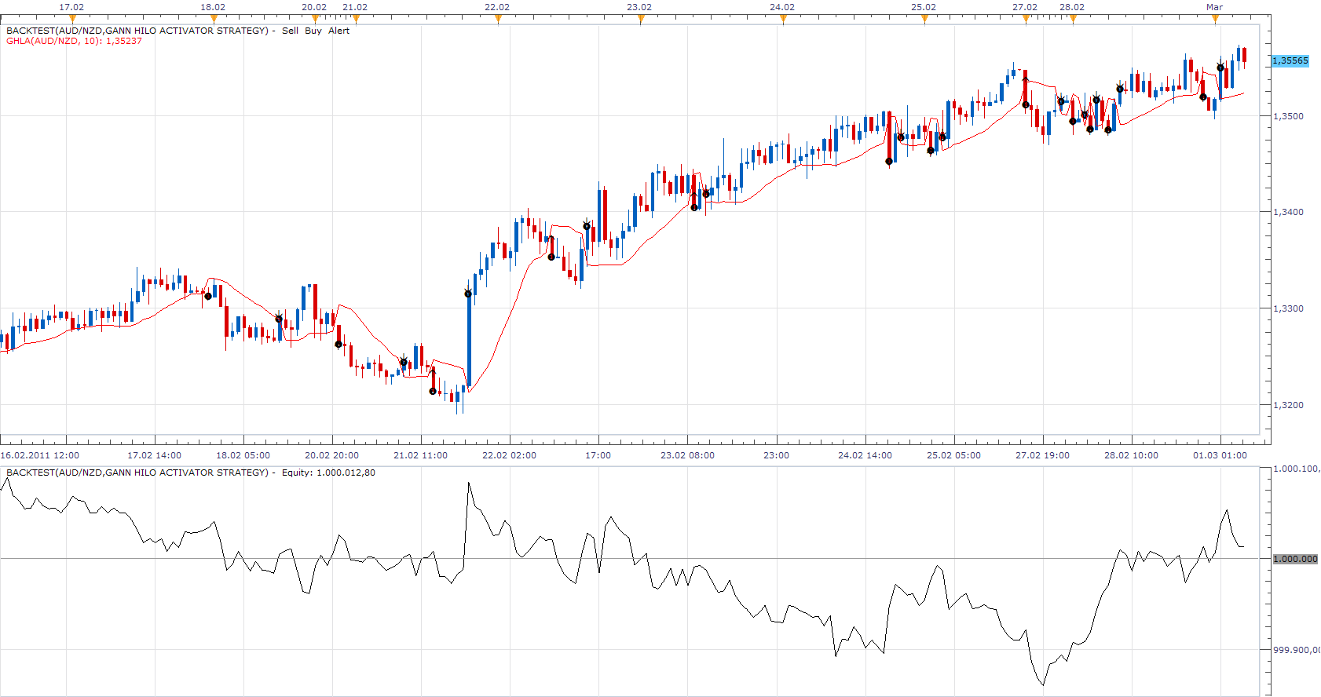Click the orange day marker below Mar
The image size is (1321, 697).
pos(1216,19)
